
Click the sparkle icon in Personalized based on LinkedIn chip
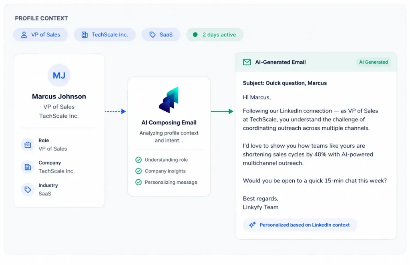tap(252, 225)
